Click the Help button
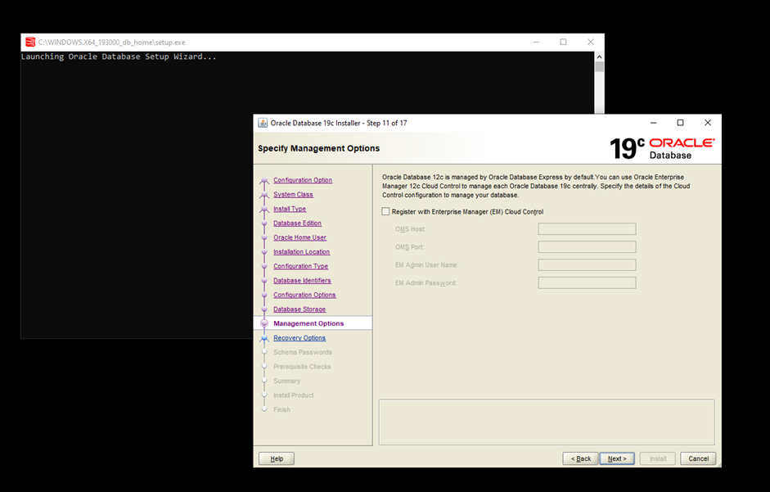 click(x=277, y=458)
